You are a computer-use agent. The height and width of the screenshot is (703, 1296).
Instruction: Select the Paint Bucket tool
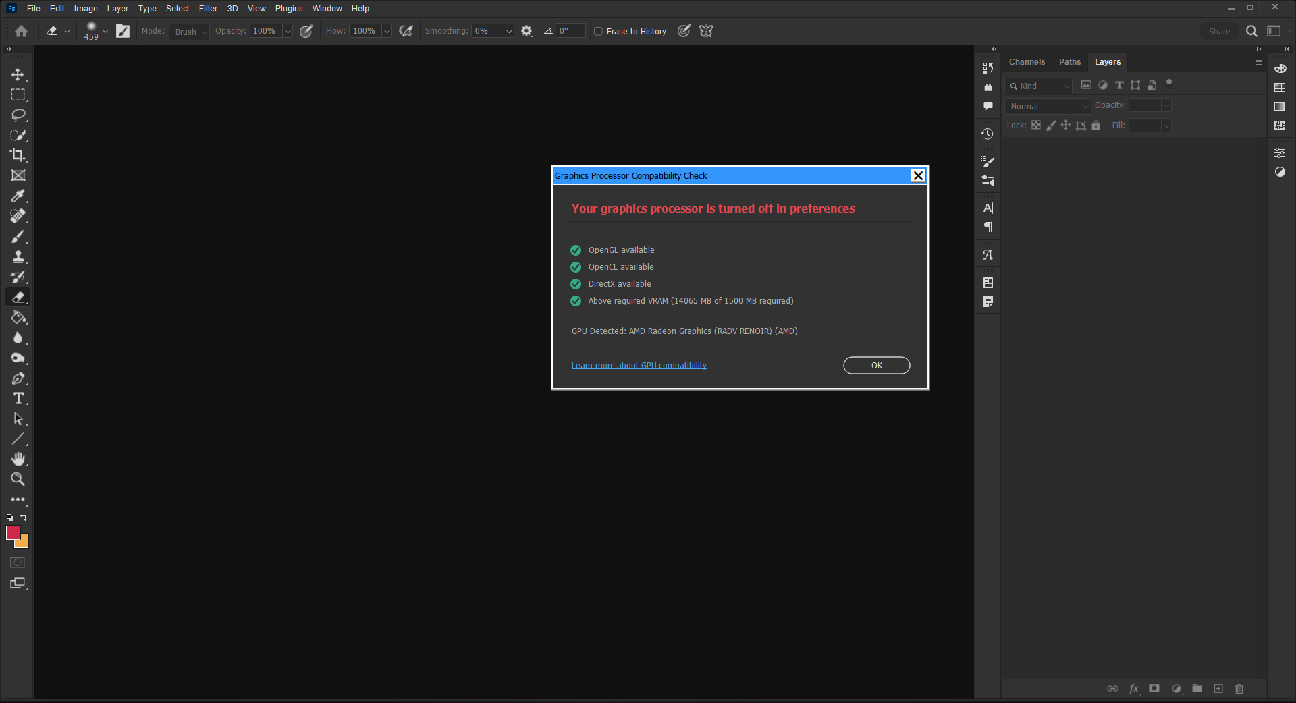(18, 317)
